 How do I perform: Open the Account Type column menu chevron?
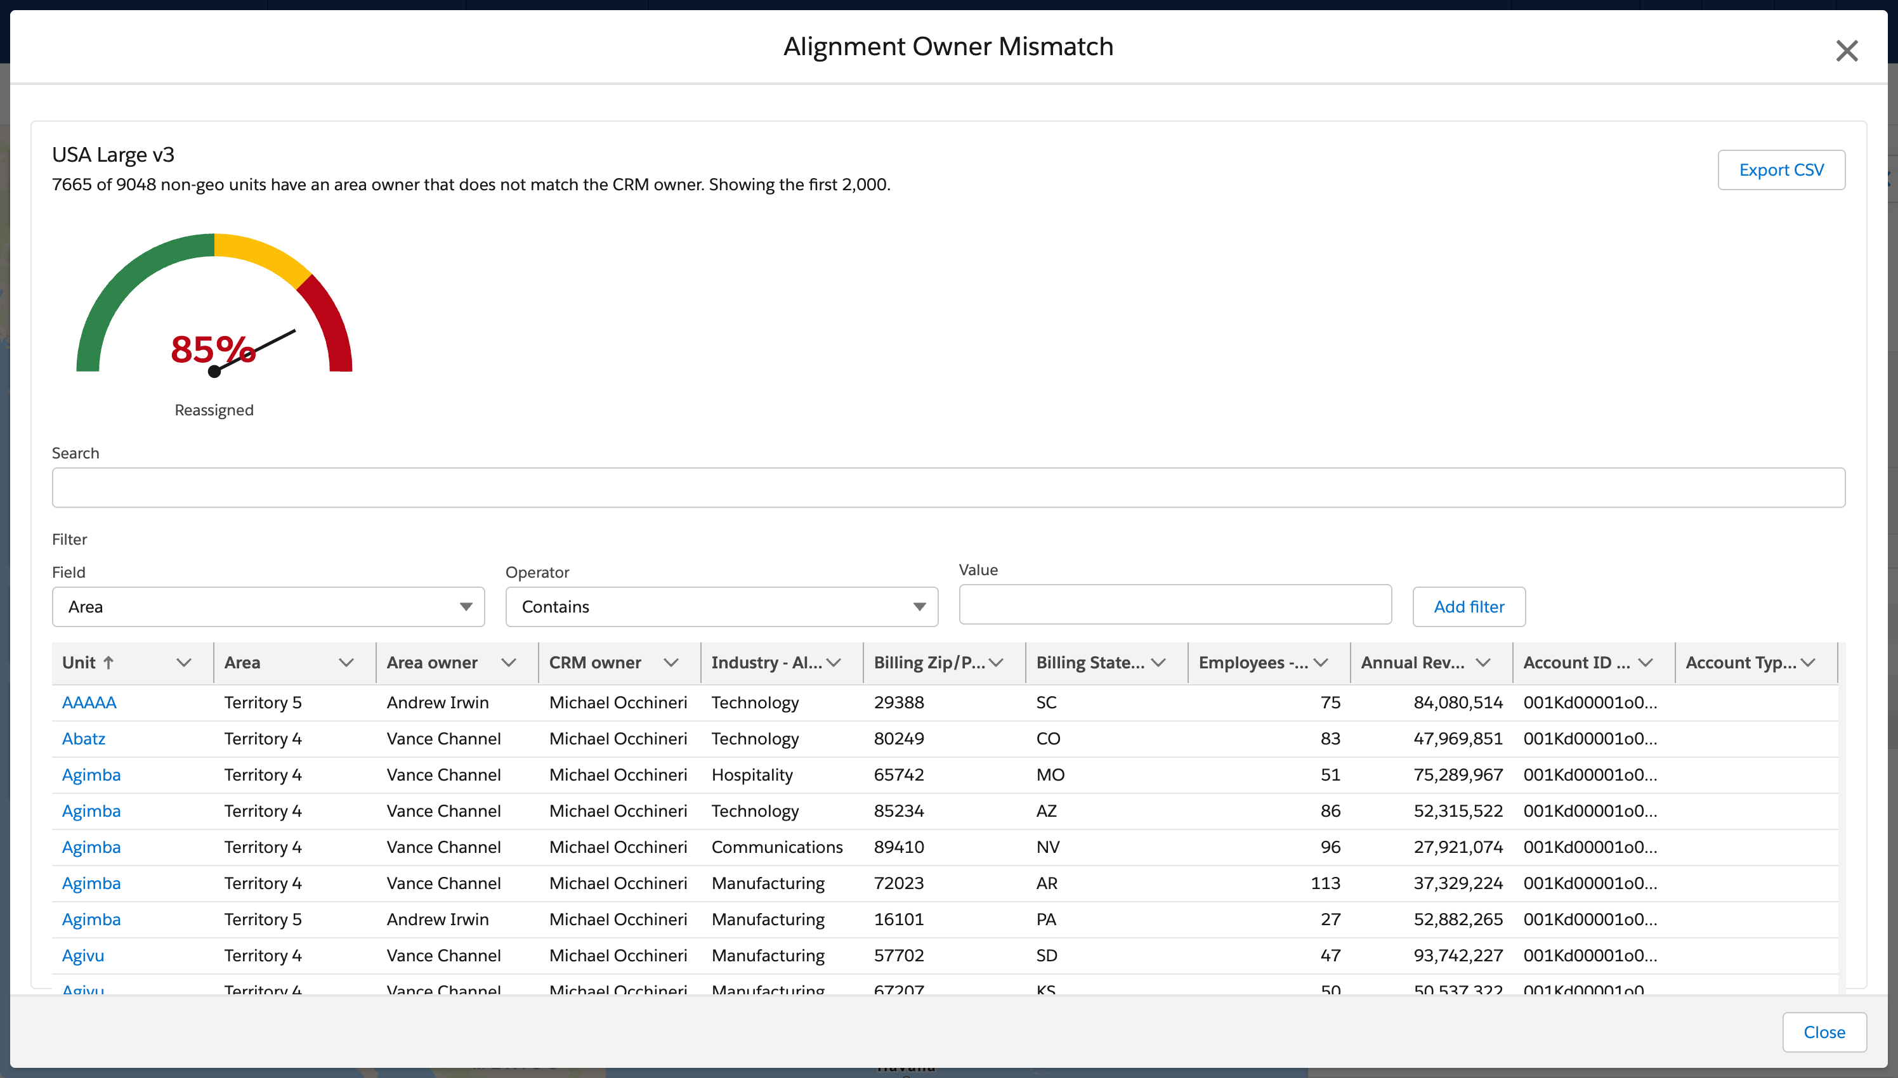pos(1808,663)
